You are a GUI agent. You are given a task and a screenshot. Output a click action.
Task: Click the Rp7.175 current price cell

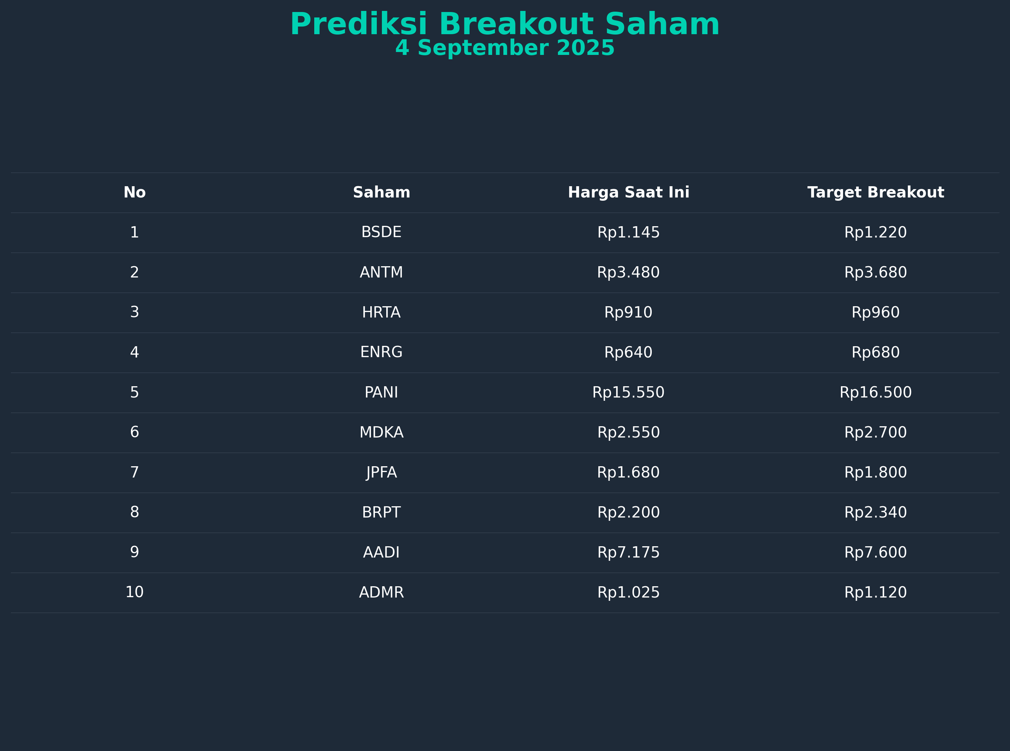click(x=628, y=553)
